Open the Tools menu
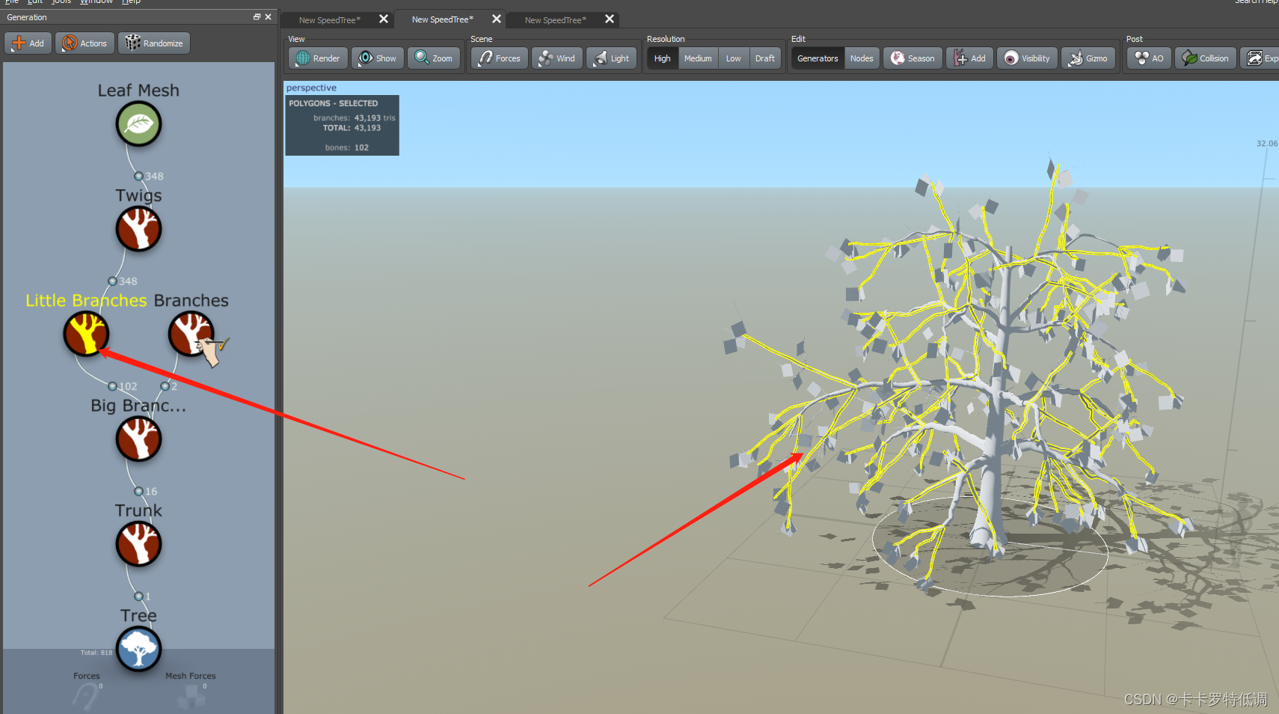This screenshot has height=714, width=1279. [x=61, y=2]
